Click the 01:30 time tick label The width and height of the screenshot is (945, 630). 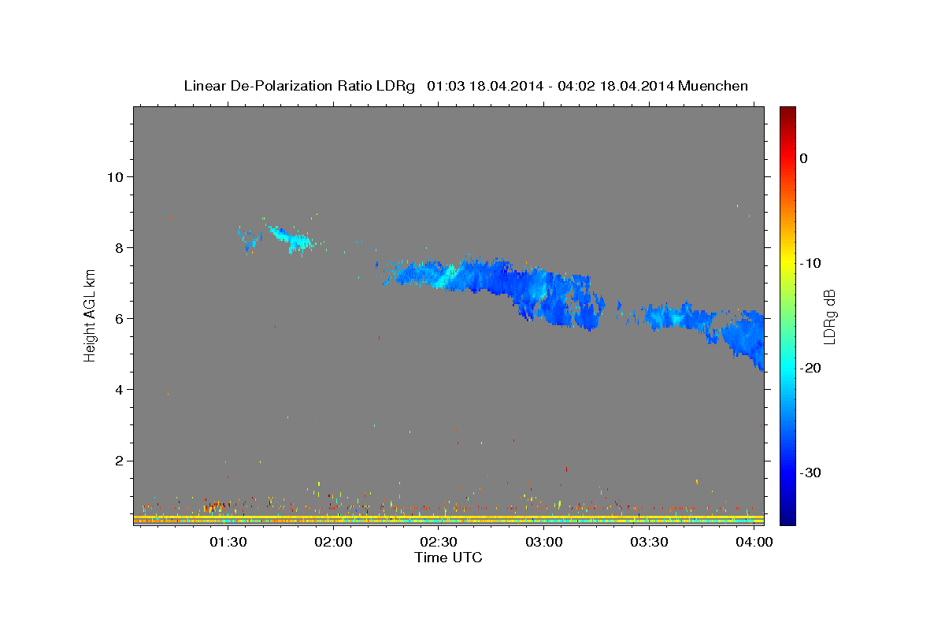[x=228, y=543]
